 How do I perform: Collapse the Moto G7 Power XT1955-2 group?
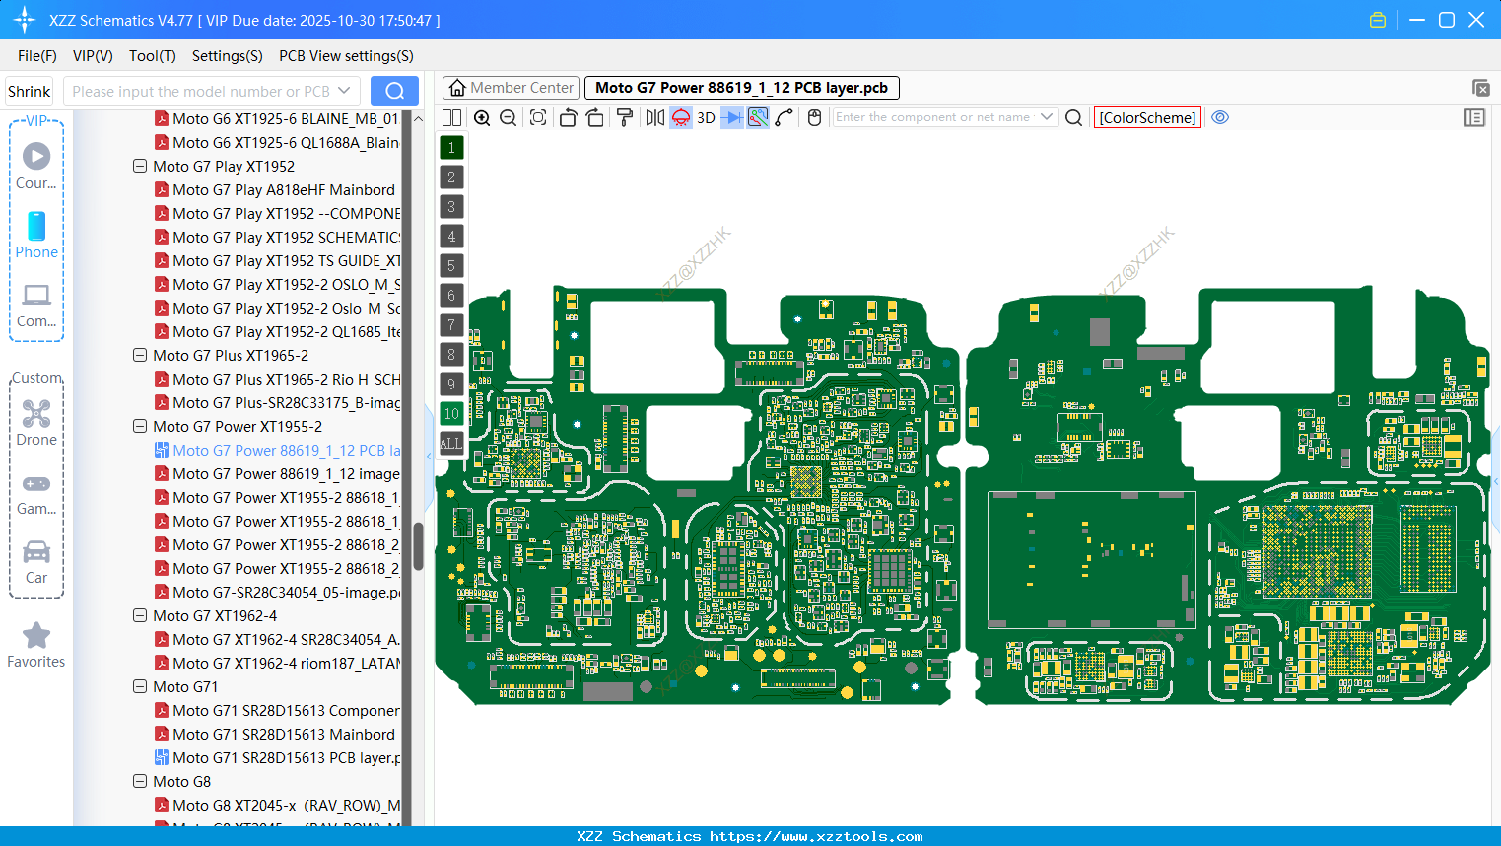(x=139, y=426)
